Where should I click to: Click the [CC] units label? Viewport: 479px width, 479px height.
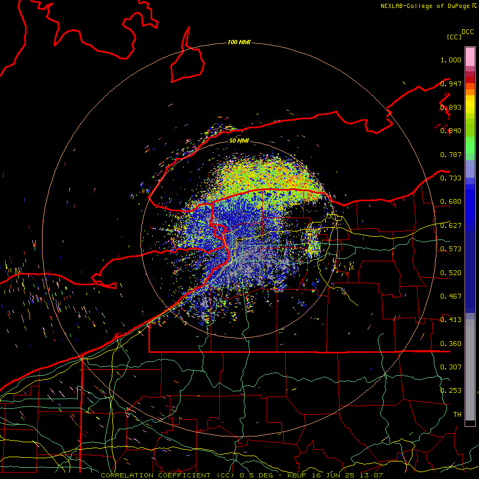455,37
